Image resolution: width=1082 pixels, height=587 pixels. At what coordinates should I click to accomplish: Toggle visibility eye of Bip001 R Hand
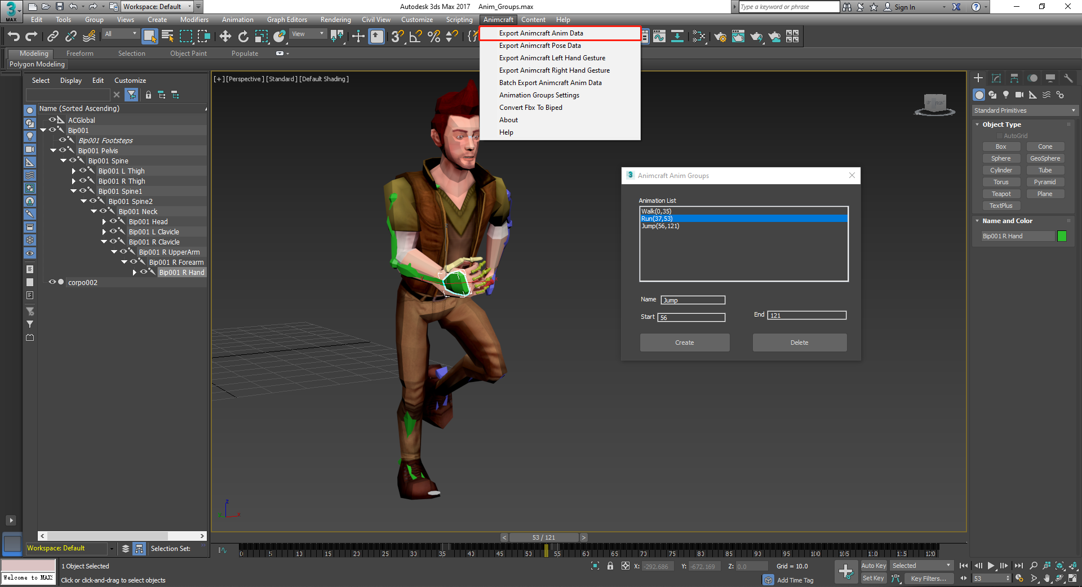pyautogui.click(x=144, y=272)
